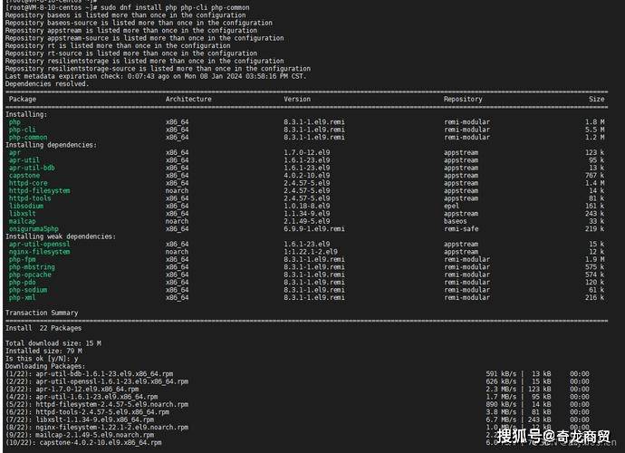Click the '5.5 M' size of php-cli
This screenshot has height=453, width=625.
[x=594, y=130]
